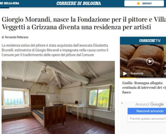Open the Giorgio Morandi article headline
The image size is (166, 134).
click(84, 23)
